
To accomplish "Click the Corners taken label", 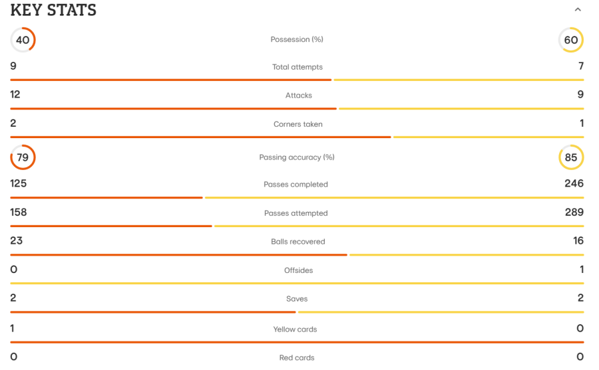I will tap(298, 124).
